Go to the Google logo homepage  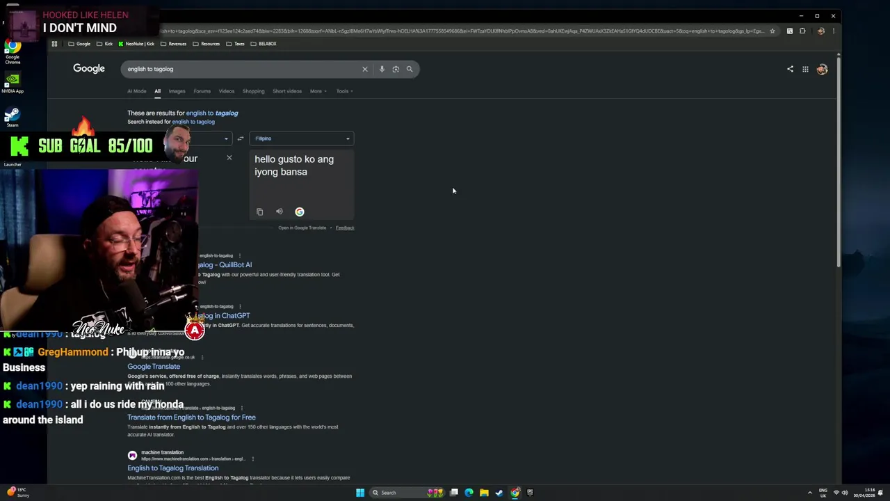(89, 68)
